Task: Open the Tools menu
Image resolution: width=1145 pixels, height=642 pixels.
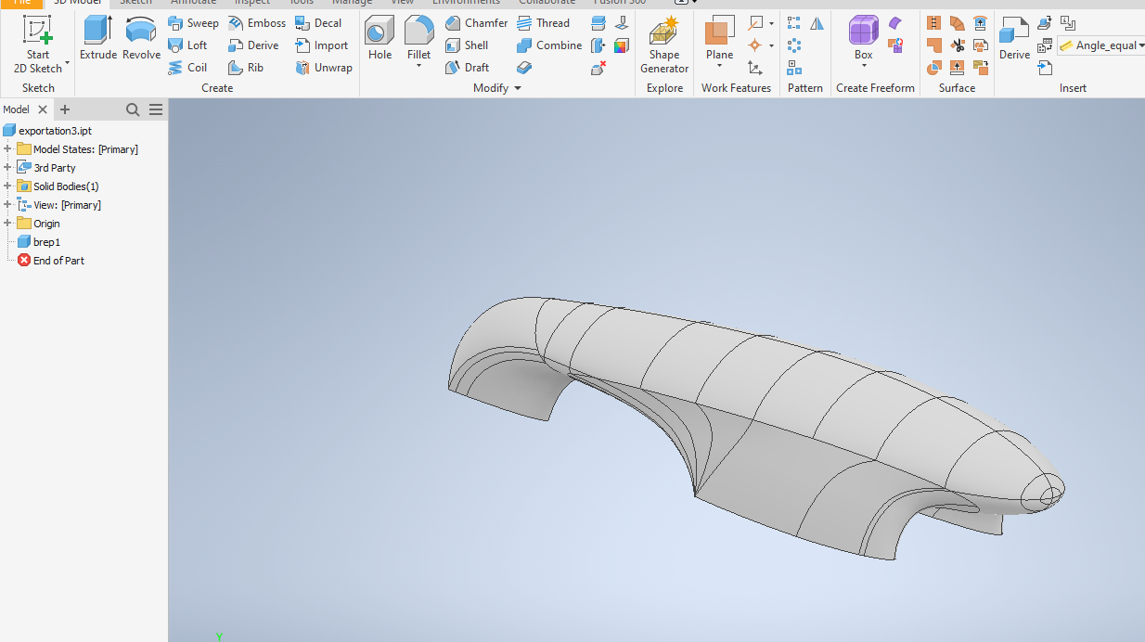Action: [301, 3]
